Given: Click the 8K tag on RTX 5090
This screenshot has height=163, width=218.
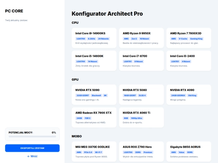Looking at the screenshot, I should [105, 95].
